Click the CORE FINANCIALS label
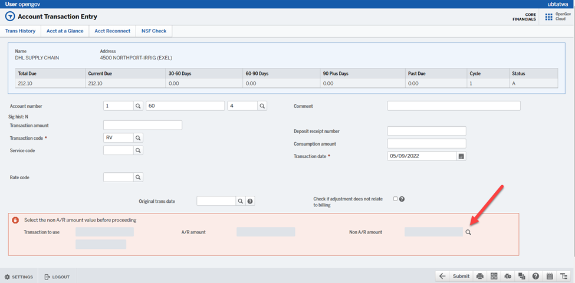 point(524,17)
